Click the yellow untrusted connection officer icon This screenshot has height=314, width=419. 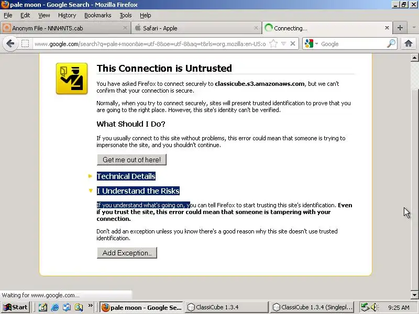[x=72, y=78]
